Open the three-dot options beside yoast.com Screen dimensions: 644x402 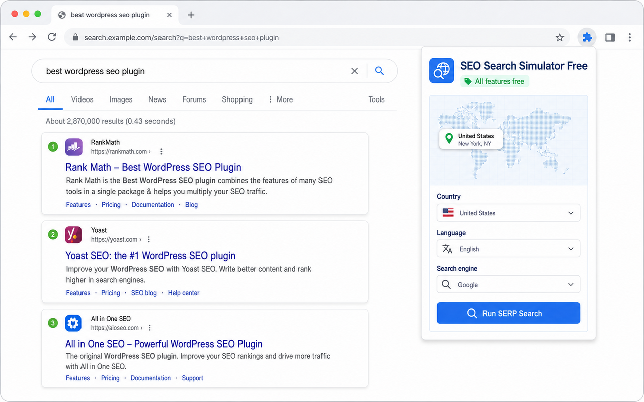pyautogui.click(x=149, y=239)
